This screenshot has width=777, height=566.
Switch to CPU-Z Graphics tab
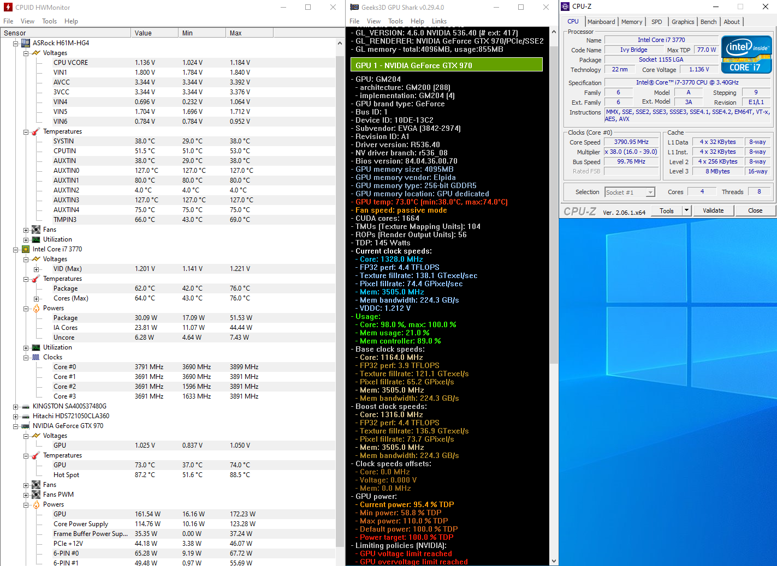pyautogui.click(x=683, y=22)
